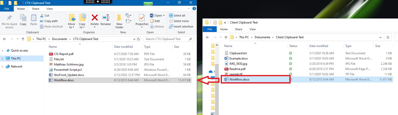398x115 pixels.
Task: Open the Home tab in Client Clipboard-Test
Action: point(224,29)
